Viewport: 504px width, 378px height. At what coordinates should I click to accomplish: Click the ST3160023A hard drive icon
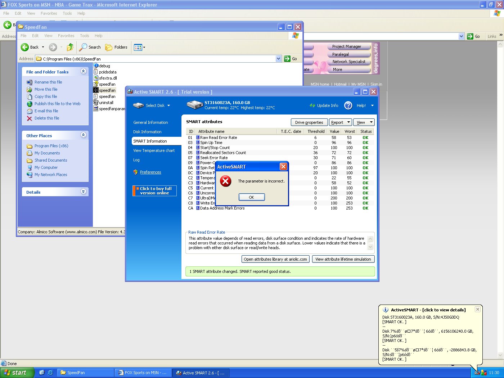pyautogui.click(x=195, y=105)
